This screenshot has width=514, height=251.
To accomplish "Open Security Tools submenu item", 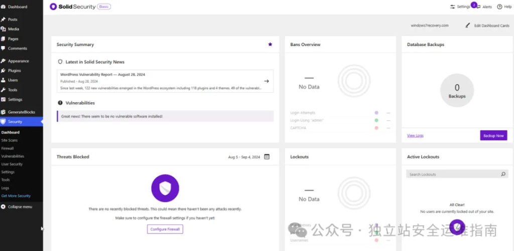I will (6, 180).
